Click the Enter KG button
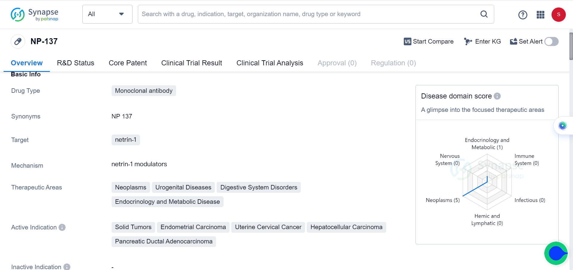The height and width of the screenshot is (270, 573). (482, 41)
